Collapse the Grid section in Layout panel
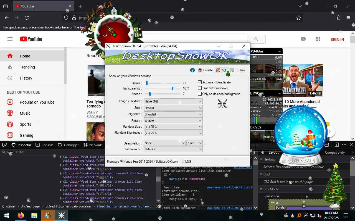 point(261,174)
